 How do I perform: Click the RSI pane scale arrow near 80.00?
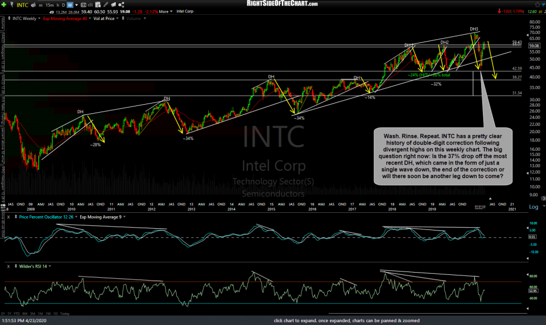528,274
